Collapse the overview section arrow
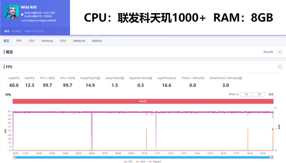The width and height of the screenshot is (286, 163). coord(280,52)
